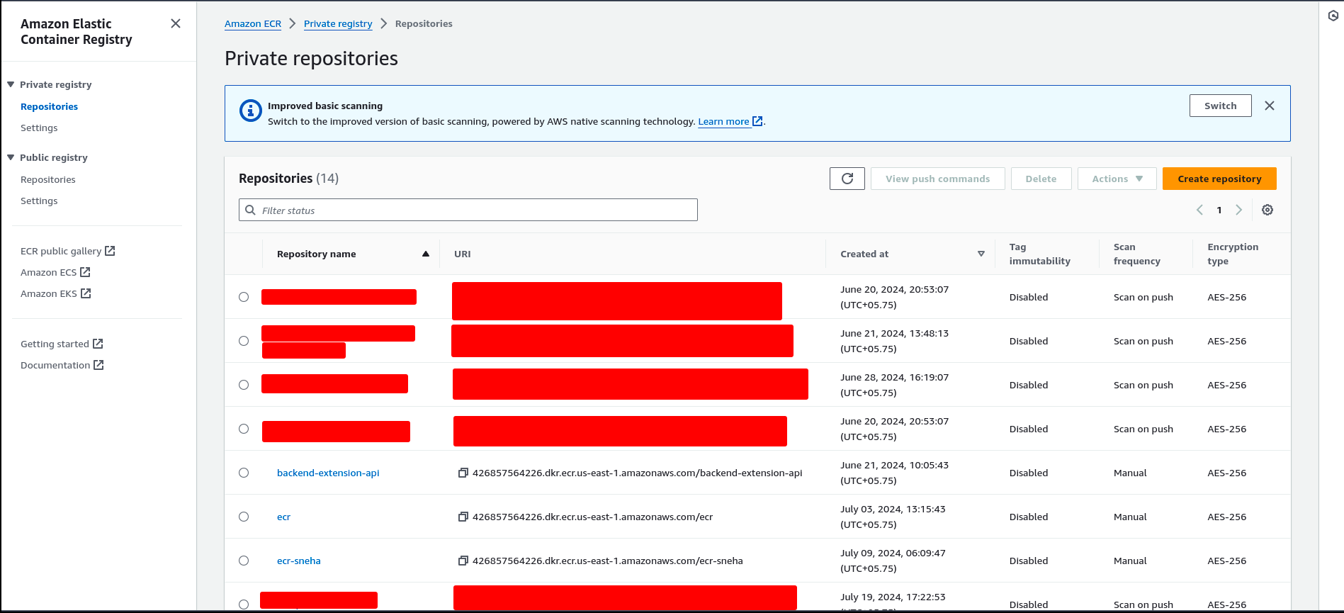The image size is (1344, 613).
Task: Select radio for repo created June 21, 13:48:13
Action: tap(244, 341)
